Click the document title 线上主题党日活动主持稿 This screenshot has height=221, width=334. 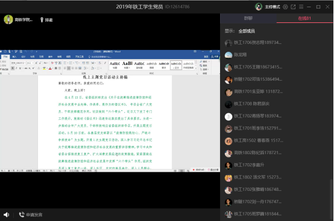click(x=105, y=77)
